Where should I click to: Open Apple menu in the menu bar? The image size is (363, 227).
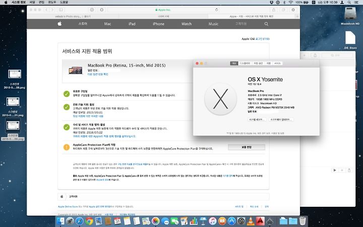pos(6,3)
